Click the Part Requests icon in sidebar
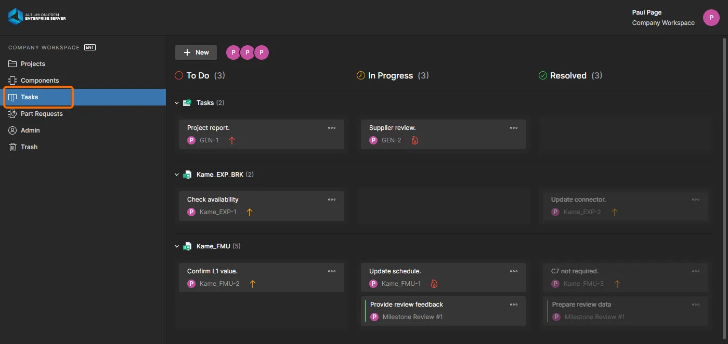 [13, 114]
